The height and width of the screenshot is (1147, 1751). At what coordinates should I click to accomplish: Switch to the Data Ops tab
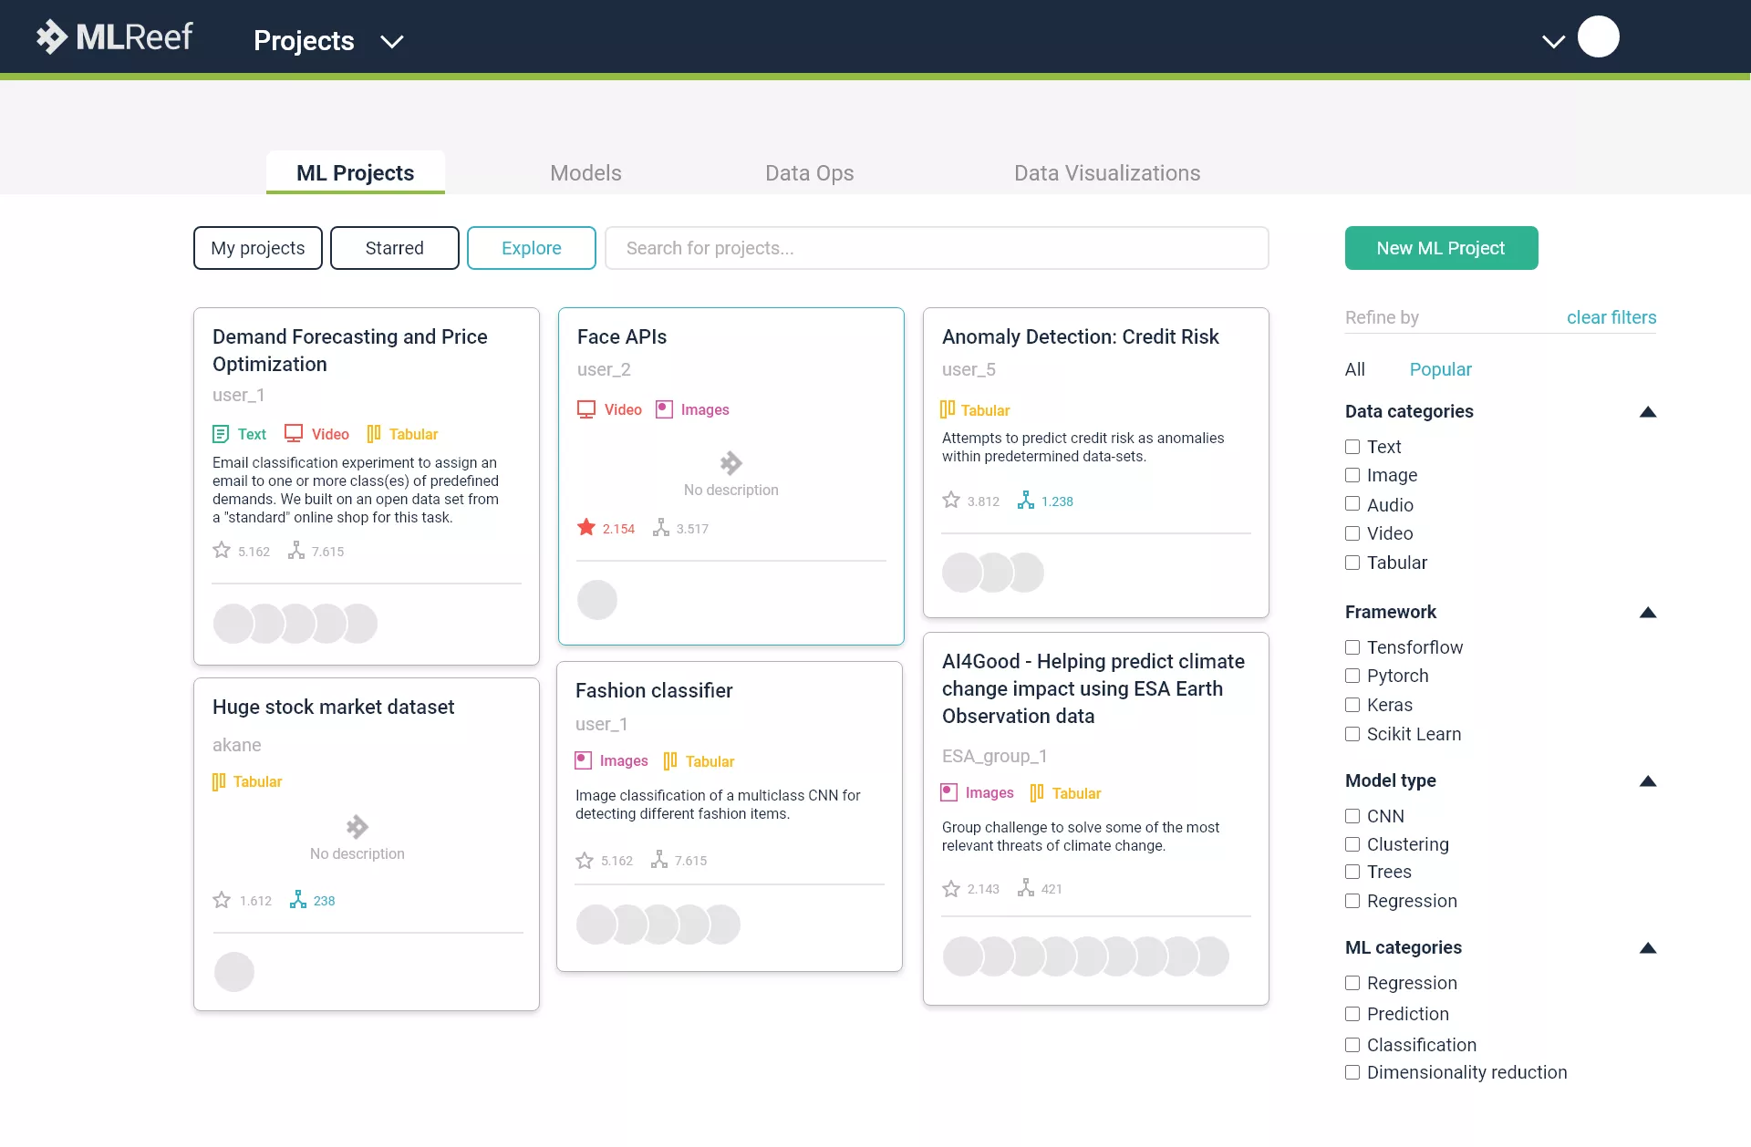click(x=809, y=173)
